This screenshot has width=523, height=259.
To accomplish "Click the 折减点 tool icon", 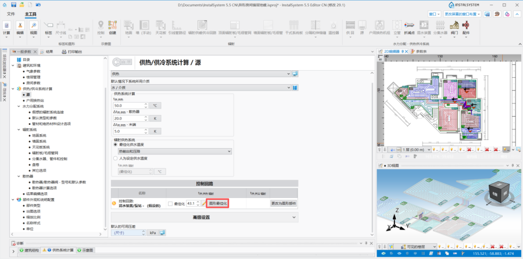I will 409,28.
